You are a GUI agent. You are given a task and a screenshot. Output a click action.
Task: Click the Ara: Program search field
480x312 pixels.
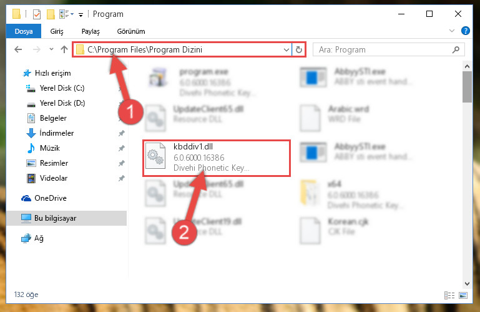pos(384,49)
